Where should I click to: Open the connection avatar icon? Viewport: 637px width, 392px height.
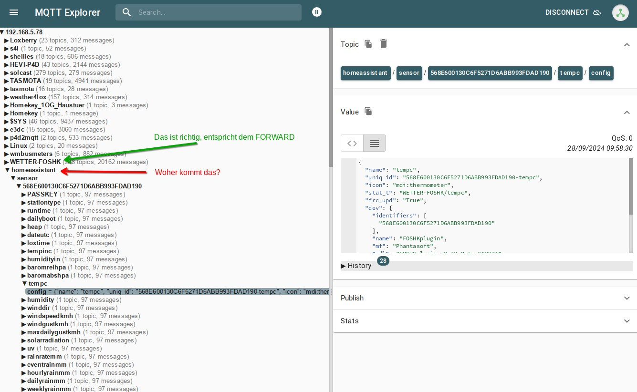pyautogui.click(x=620, y=13)
